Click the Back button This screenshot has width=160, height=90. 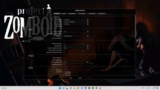pos(71,78)
